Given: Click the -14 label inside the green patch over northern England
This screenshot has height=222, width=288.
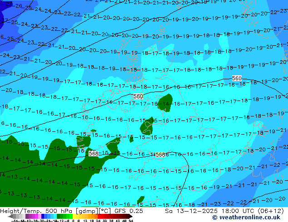Looking at the screenshot, I should (x=164, y=104).
